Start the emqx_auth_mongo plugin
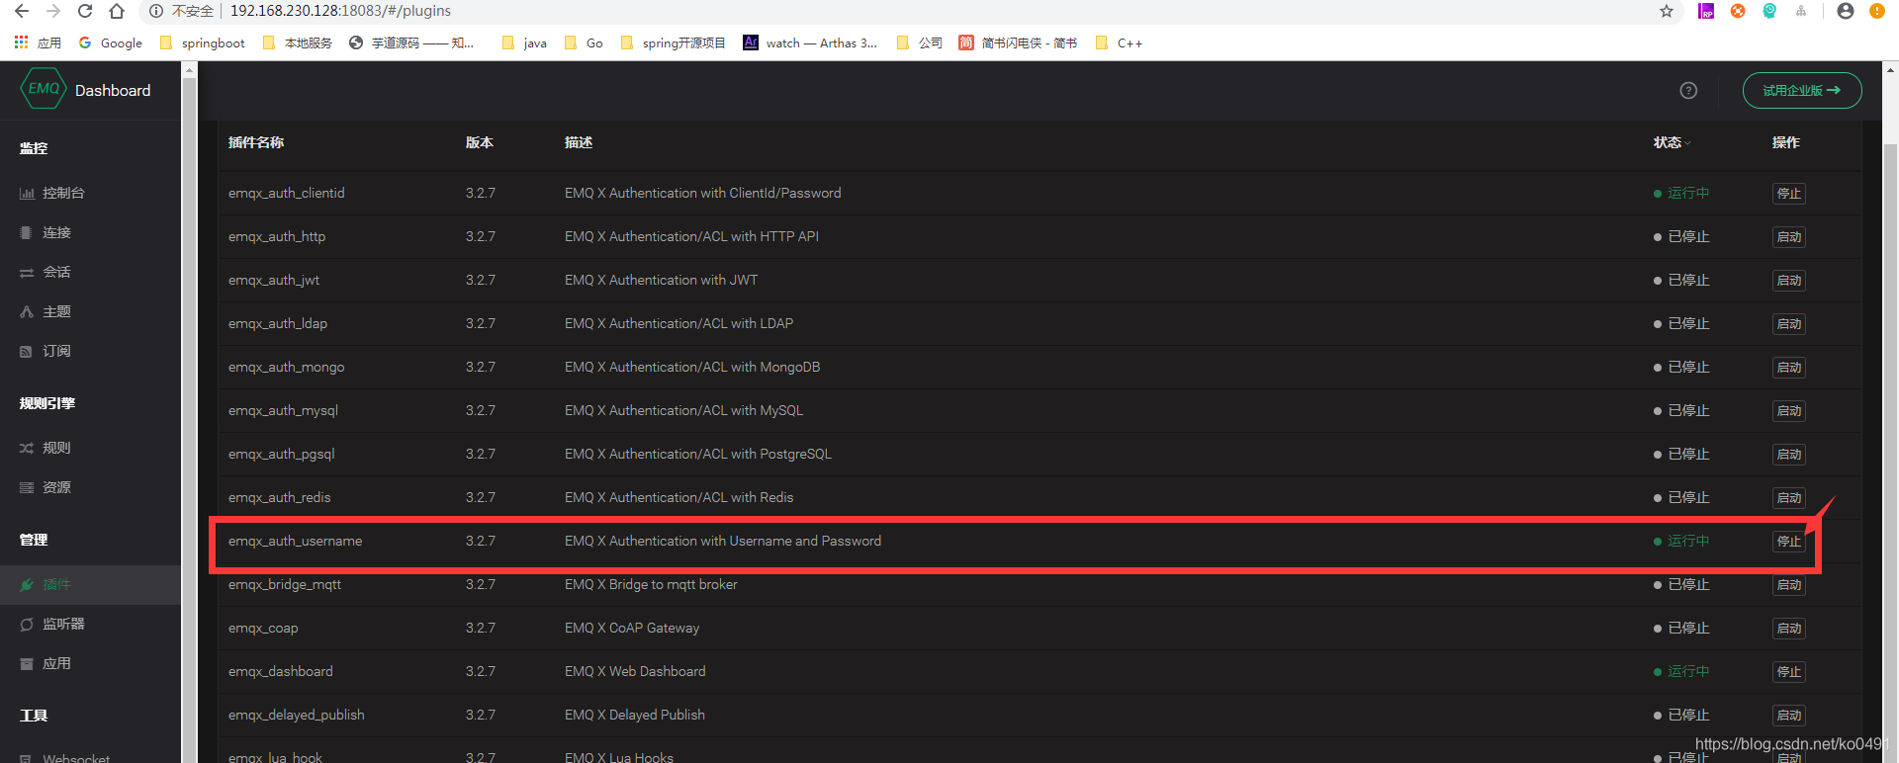This screenshot has width=1899, height=763. [x=1788, y=368]
